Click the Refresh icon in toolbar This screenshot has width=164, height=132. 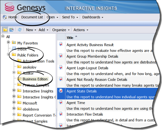(20, 30)
